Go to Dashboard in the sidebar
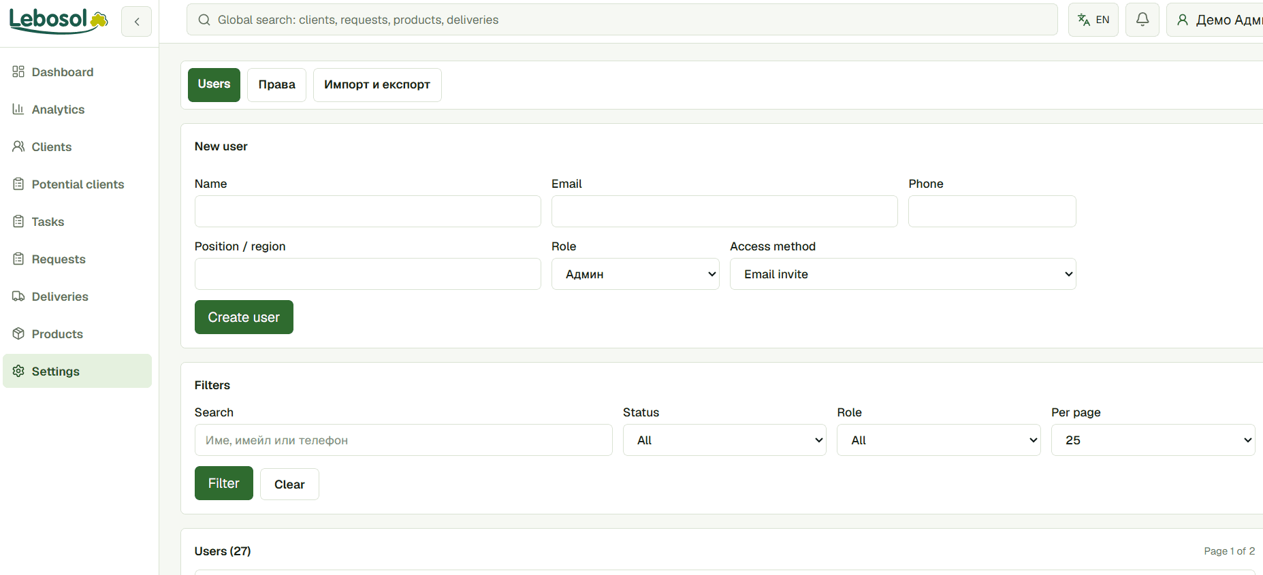Image resolution: width=1263 pixels, height=575 pixels. pos(77,71)
